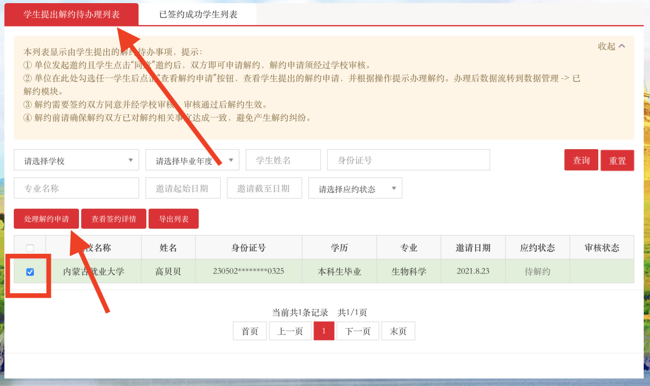Switch to 学生提出解约待办理列表 tab

(71, 14)
